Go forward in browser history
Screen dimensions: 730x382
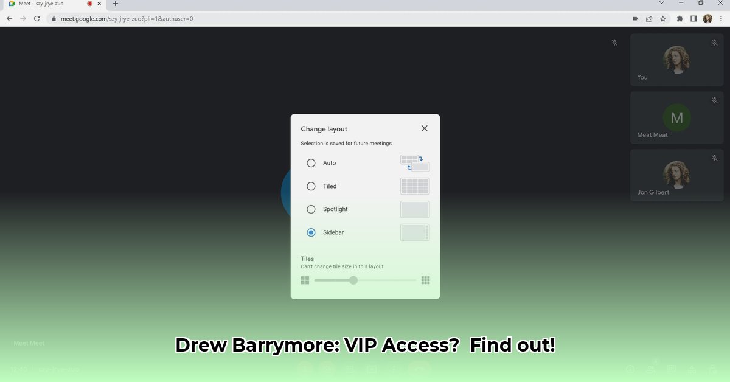[23, 19]
